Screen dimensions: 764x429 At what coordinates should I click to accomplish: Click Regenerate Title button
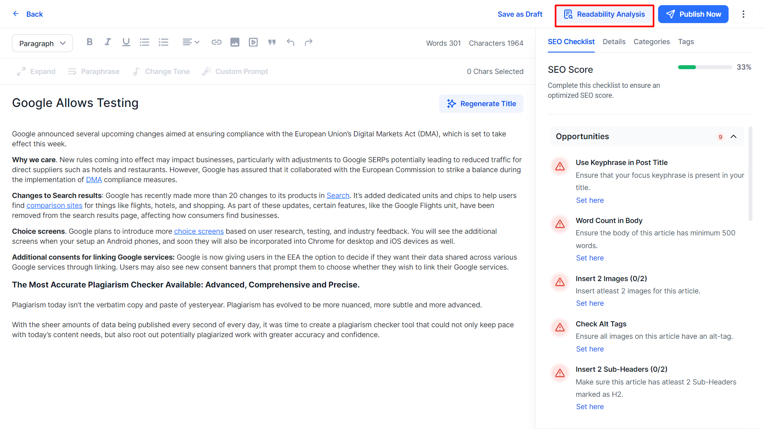[x=481, y=104]
